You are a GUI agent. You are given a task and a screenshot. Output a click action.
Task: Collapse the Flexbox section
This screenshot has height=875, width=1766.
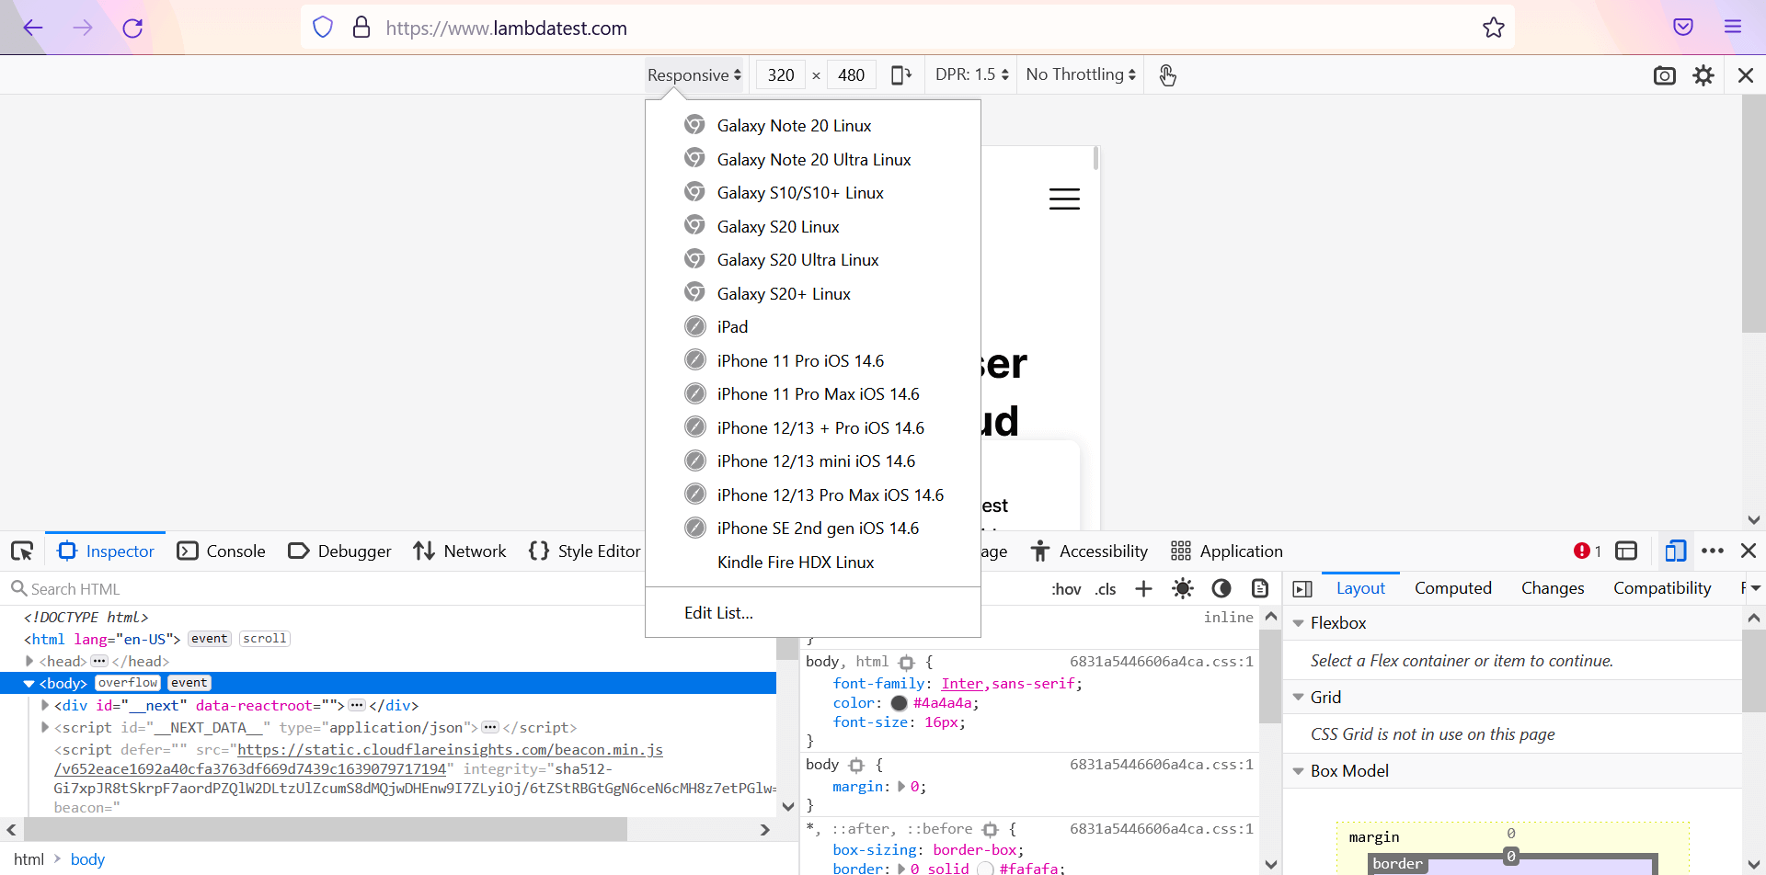pyautogui.click(x=1299, y=623)
